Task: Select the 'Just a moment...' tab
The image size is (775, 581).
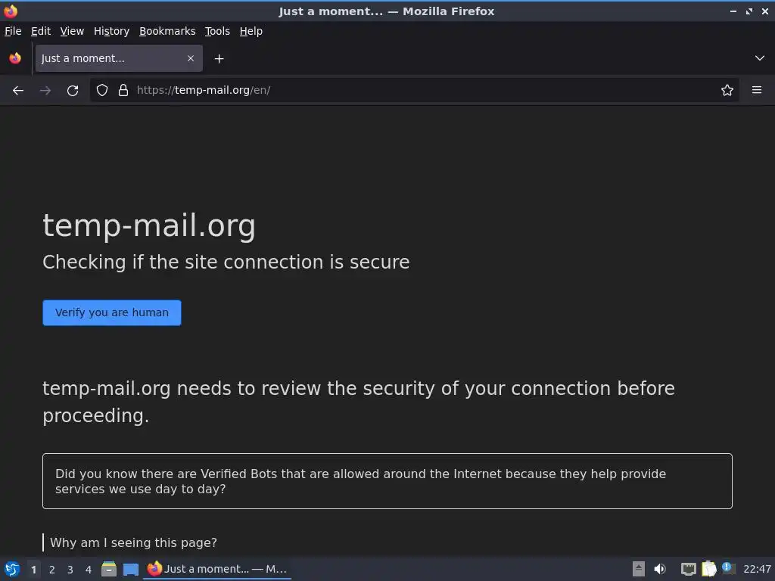Action: tap(119, 58)
